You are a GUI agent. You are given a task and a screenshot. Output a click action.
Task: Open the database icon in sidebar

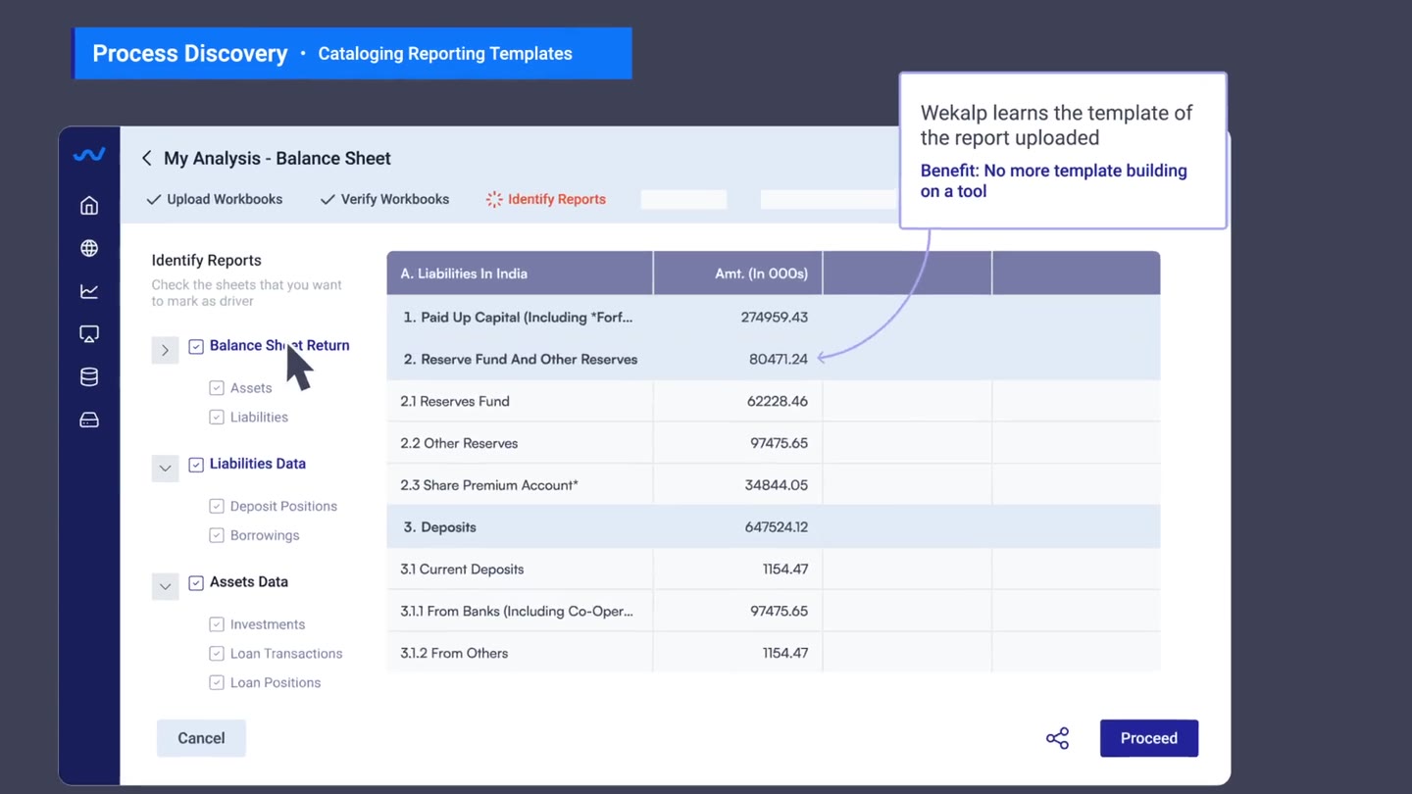tap(89, 377)
